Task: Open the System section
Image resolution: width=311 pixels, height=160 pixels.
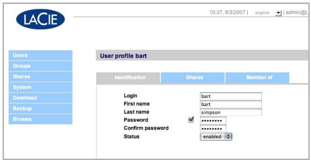Action: pyautogui.click(x=41, y=87)
